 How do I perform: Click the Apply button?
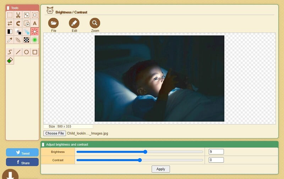coord(161,169)
